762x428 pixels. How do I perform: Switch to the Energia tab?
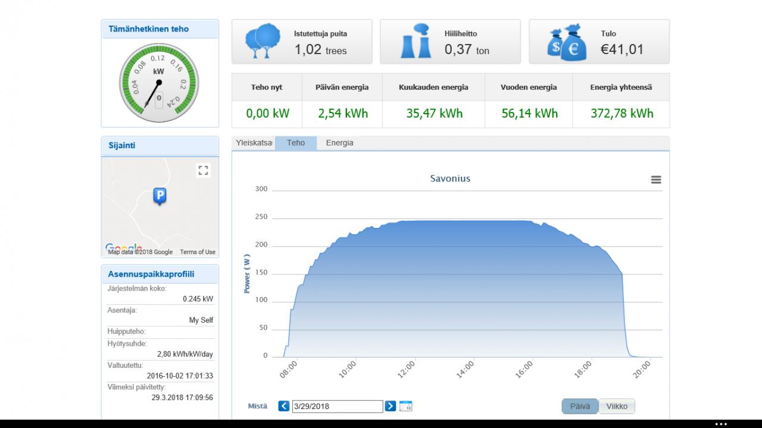coord(339,143)
